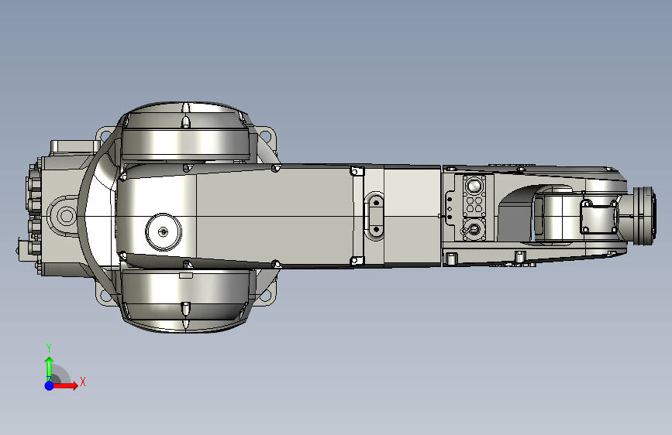
Task: Select the red "X" label of the triad
Action: (x=83, y=382)
